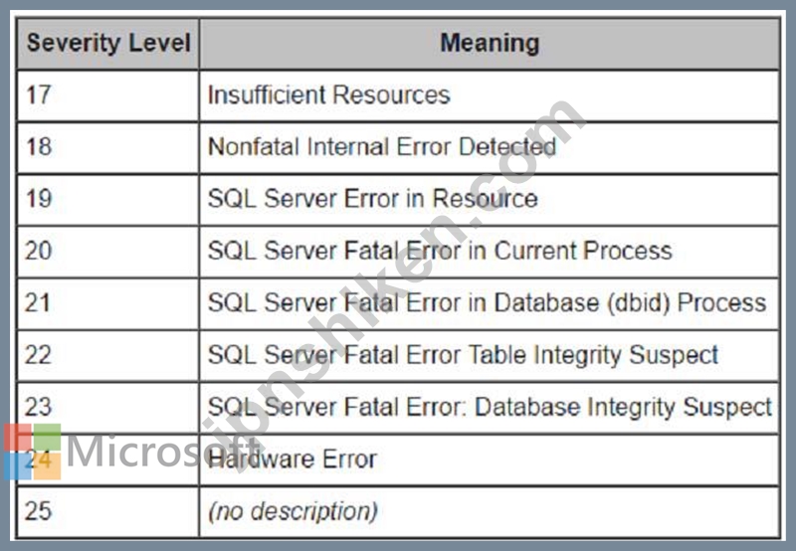Select the Insufficient Resources cell
Viewport: 796px width, 551px height.
point(490,95)
